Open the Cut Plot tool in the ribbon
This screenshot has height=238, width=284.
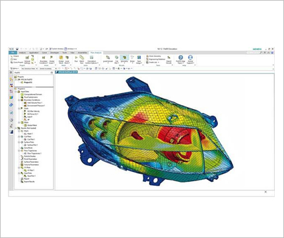[x=117, y=58]
